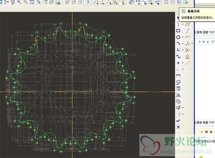Click the constraints dialog icon

pyautogui.click(x=178, y=88)
